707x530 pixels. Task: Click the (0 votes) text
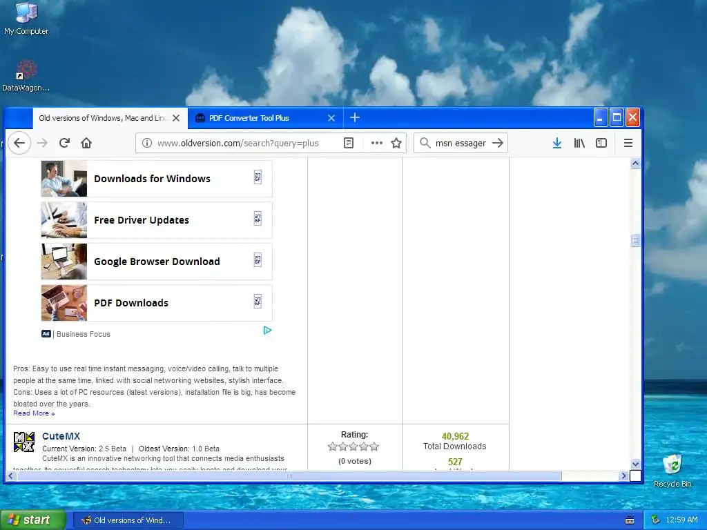click(x=355, y=461)
